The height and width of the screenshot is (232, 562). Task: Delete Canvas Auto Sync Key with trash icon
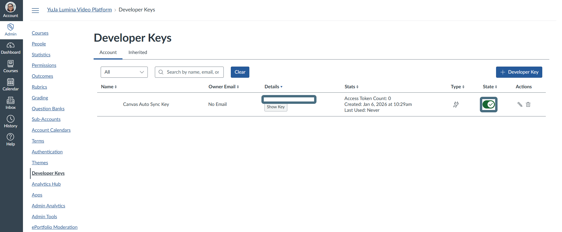[x=528, y=104]
